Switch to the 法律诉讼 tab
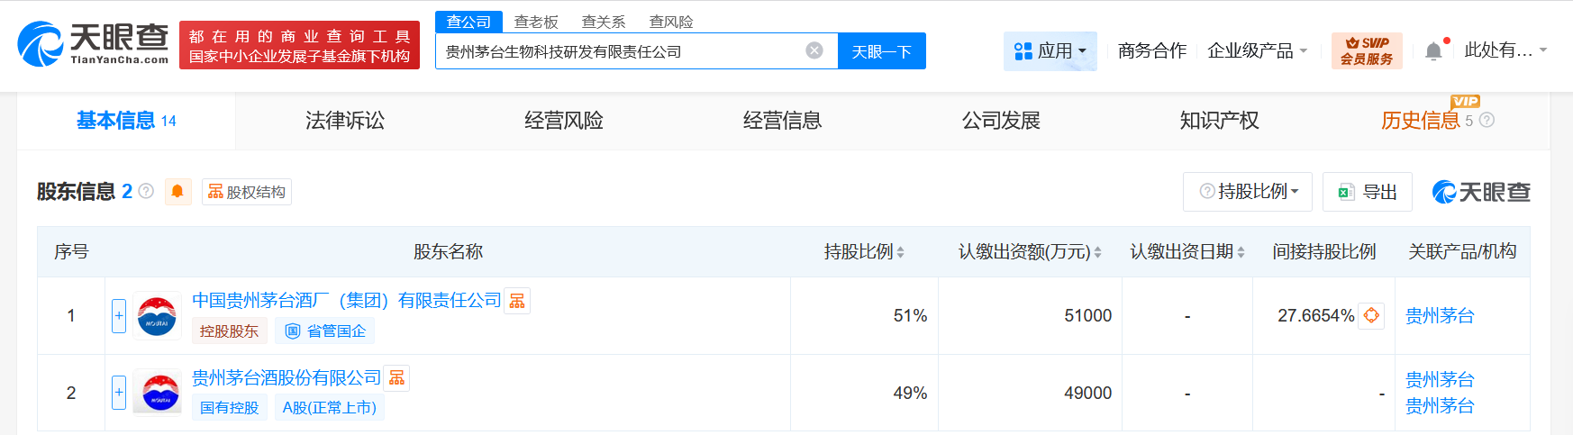This screenshot has height=435, width=1573. (345, 121)
